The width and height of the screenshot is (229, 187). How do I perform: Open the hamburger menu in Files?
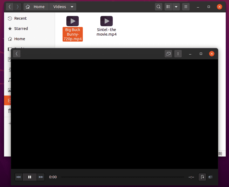pyautogui.click(x=186, y=7)
